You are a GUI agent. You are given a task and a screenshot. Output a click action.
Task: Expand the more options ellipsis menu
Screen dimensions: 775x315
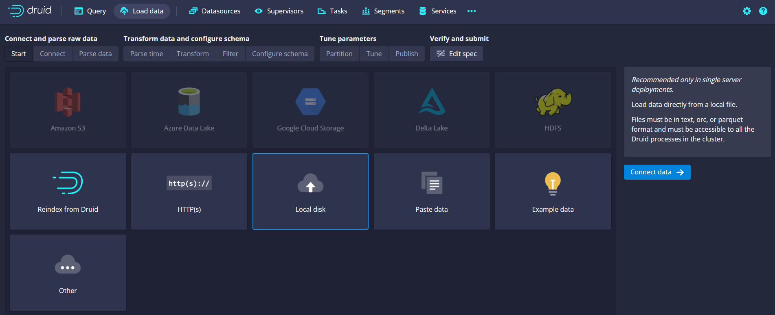[x=471, y=11]
